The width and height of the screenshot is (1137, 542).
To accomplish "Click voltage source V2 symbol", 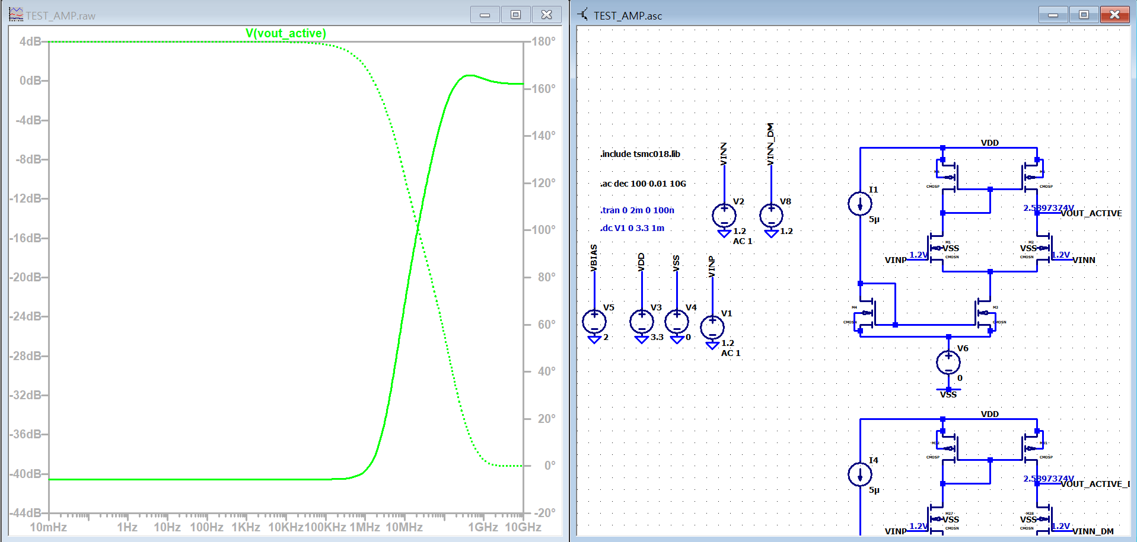I will pyautogui.click(x=724, y=216).
